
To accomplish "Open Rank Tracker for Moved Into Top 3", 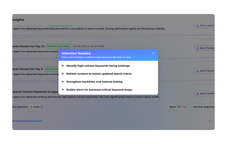I will pyautogui.click(x=205, y=71).
